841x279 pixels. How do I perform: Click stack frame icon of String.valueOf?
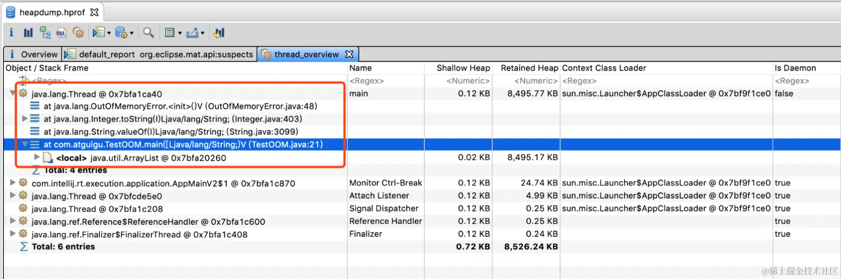(35, 131)
